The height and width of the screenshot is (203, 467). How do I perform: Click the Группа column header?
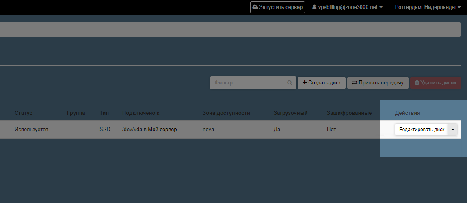point(76,113)
